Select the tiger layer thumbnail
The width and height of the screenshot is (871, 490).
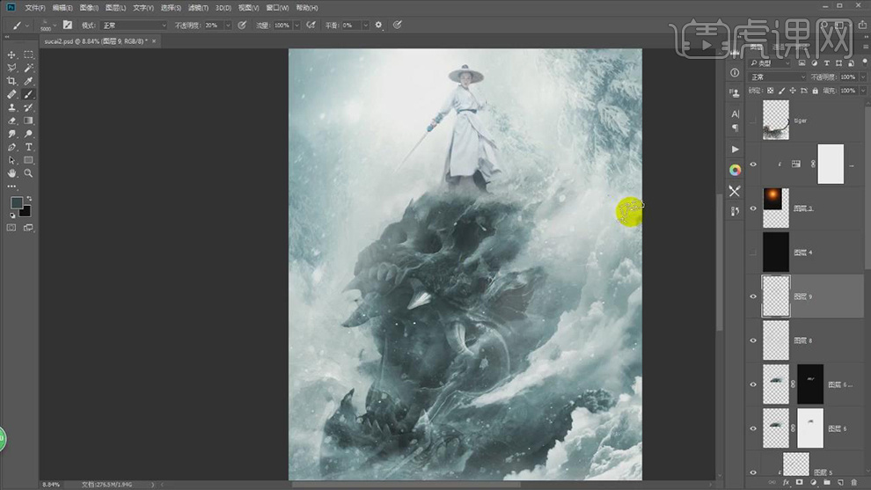[x=775, y=120]
